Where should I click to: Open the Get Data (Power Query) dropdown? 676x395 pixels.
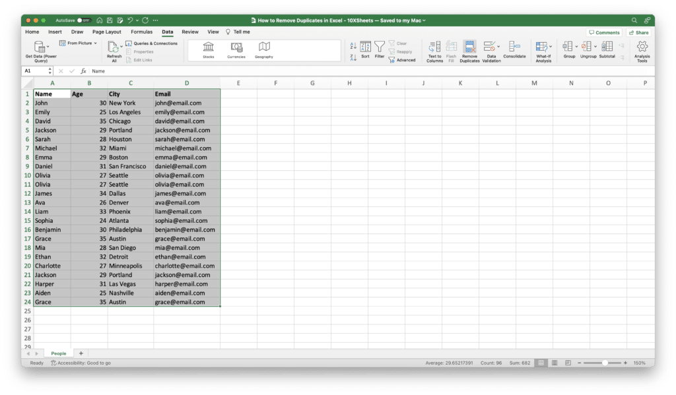click(x=40, y=46)
